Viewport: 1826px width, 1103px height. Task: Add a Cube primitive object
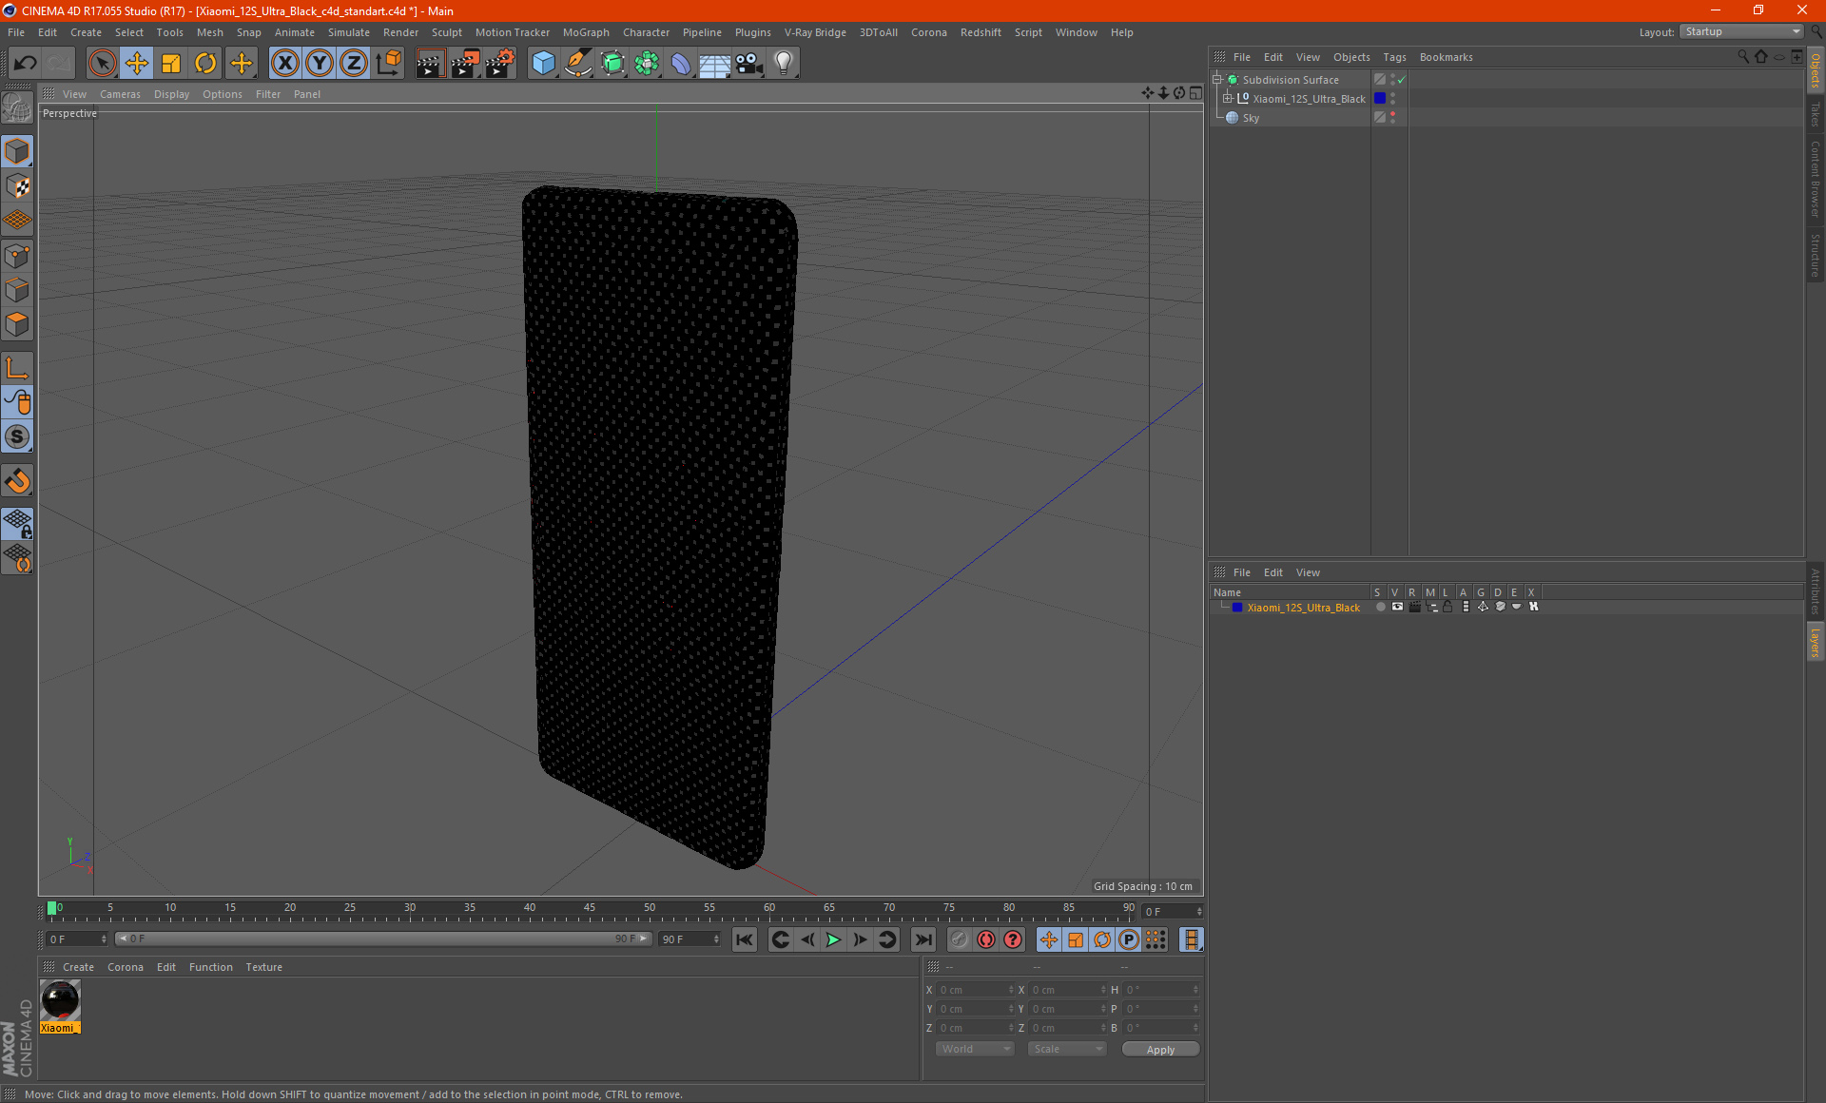543,64
